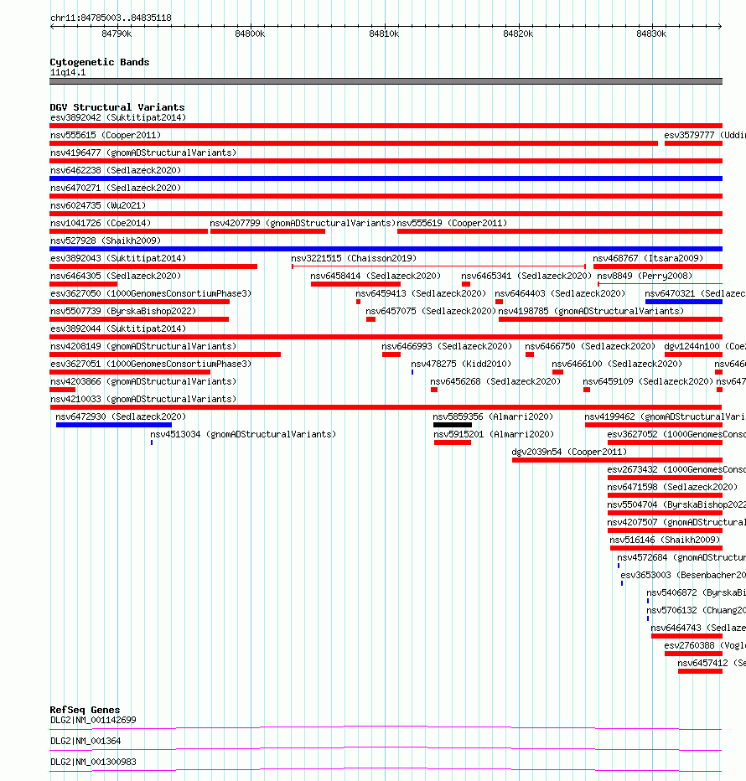746x781 pixels.
Task: Open nsv4203866 gnomADStructuralVariants variant
Action: pyautogui.click(x=143, y=381)
